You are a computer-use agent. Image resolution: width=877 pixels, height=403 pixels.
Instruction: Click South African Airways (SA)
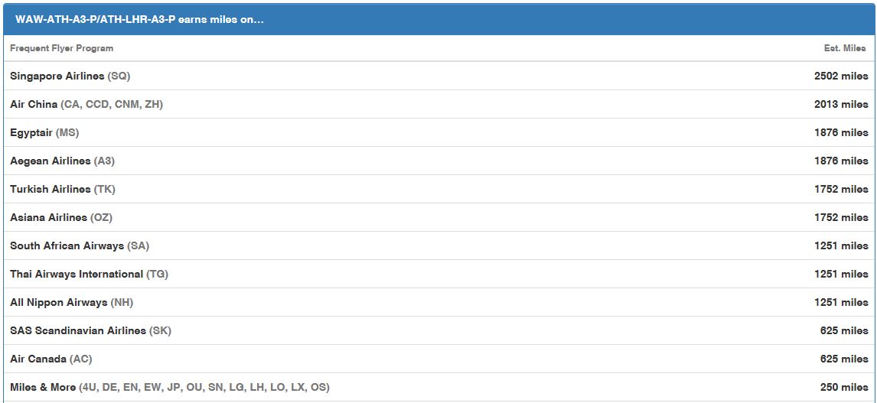[x=438, y=246]
